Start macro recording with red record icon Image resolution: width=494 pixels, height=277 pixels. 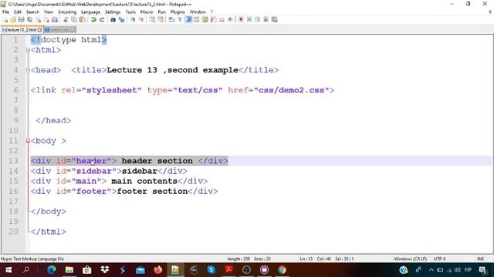click(x=241, y=20)
